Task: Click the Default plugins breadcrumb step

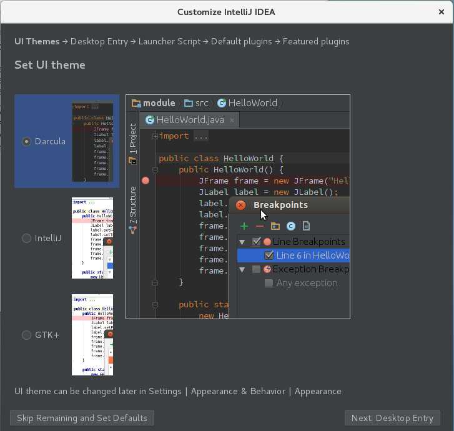Action: pyautogui.click(x=241, y=41)
